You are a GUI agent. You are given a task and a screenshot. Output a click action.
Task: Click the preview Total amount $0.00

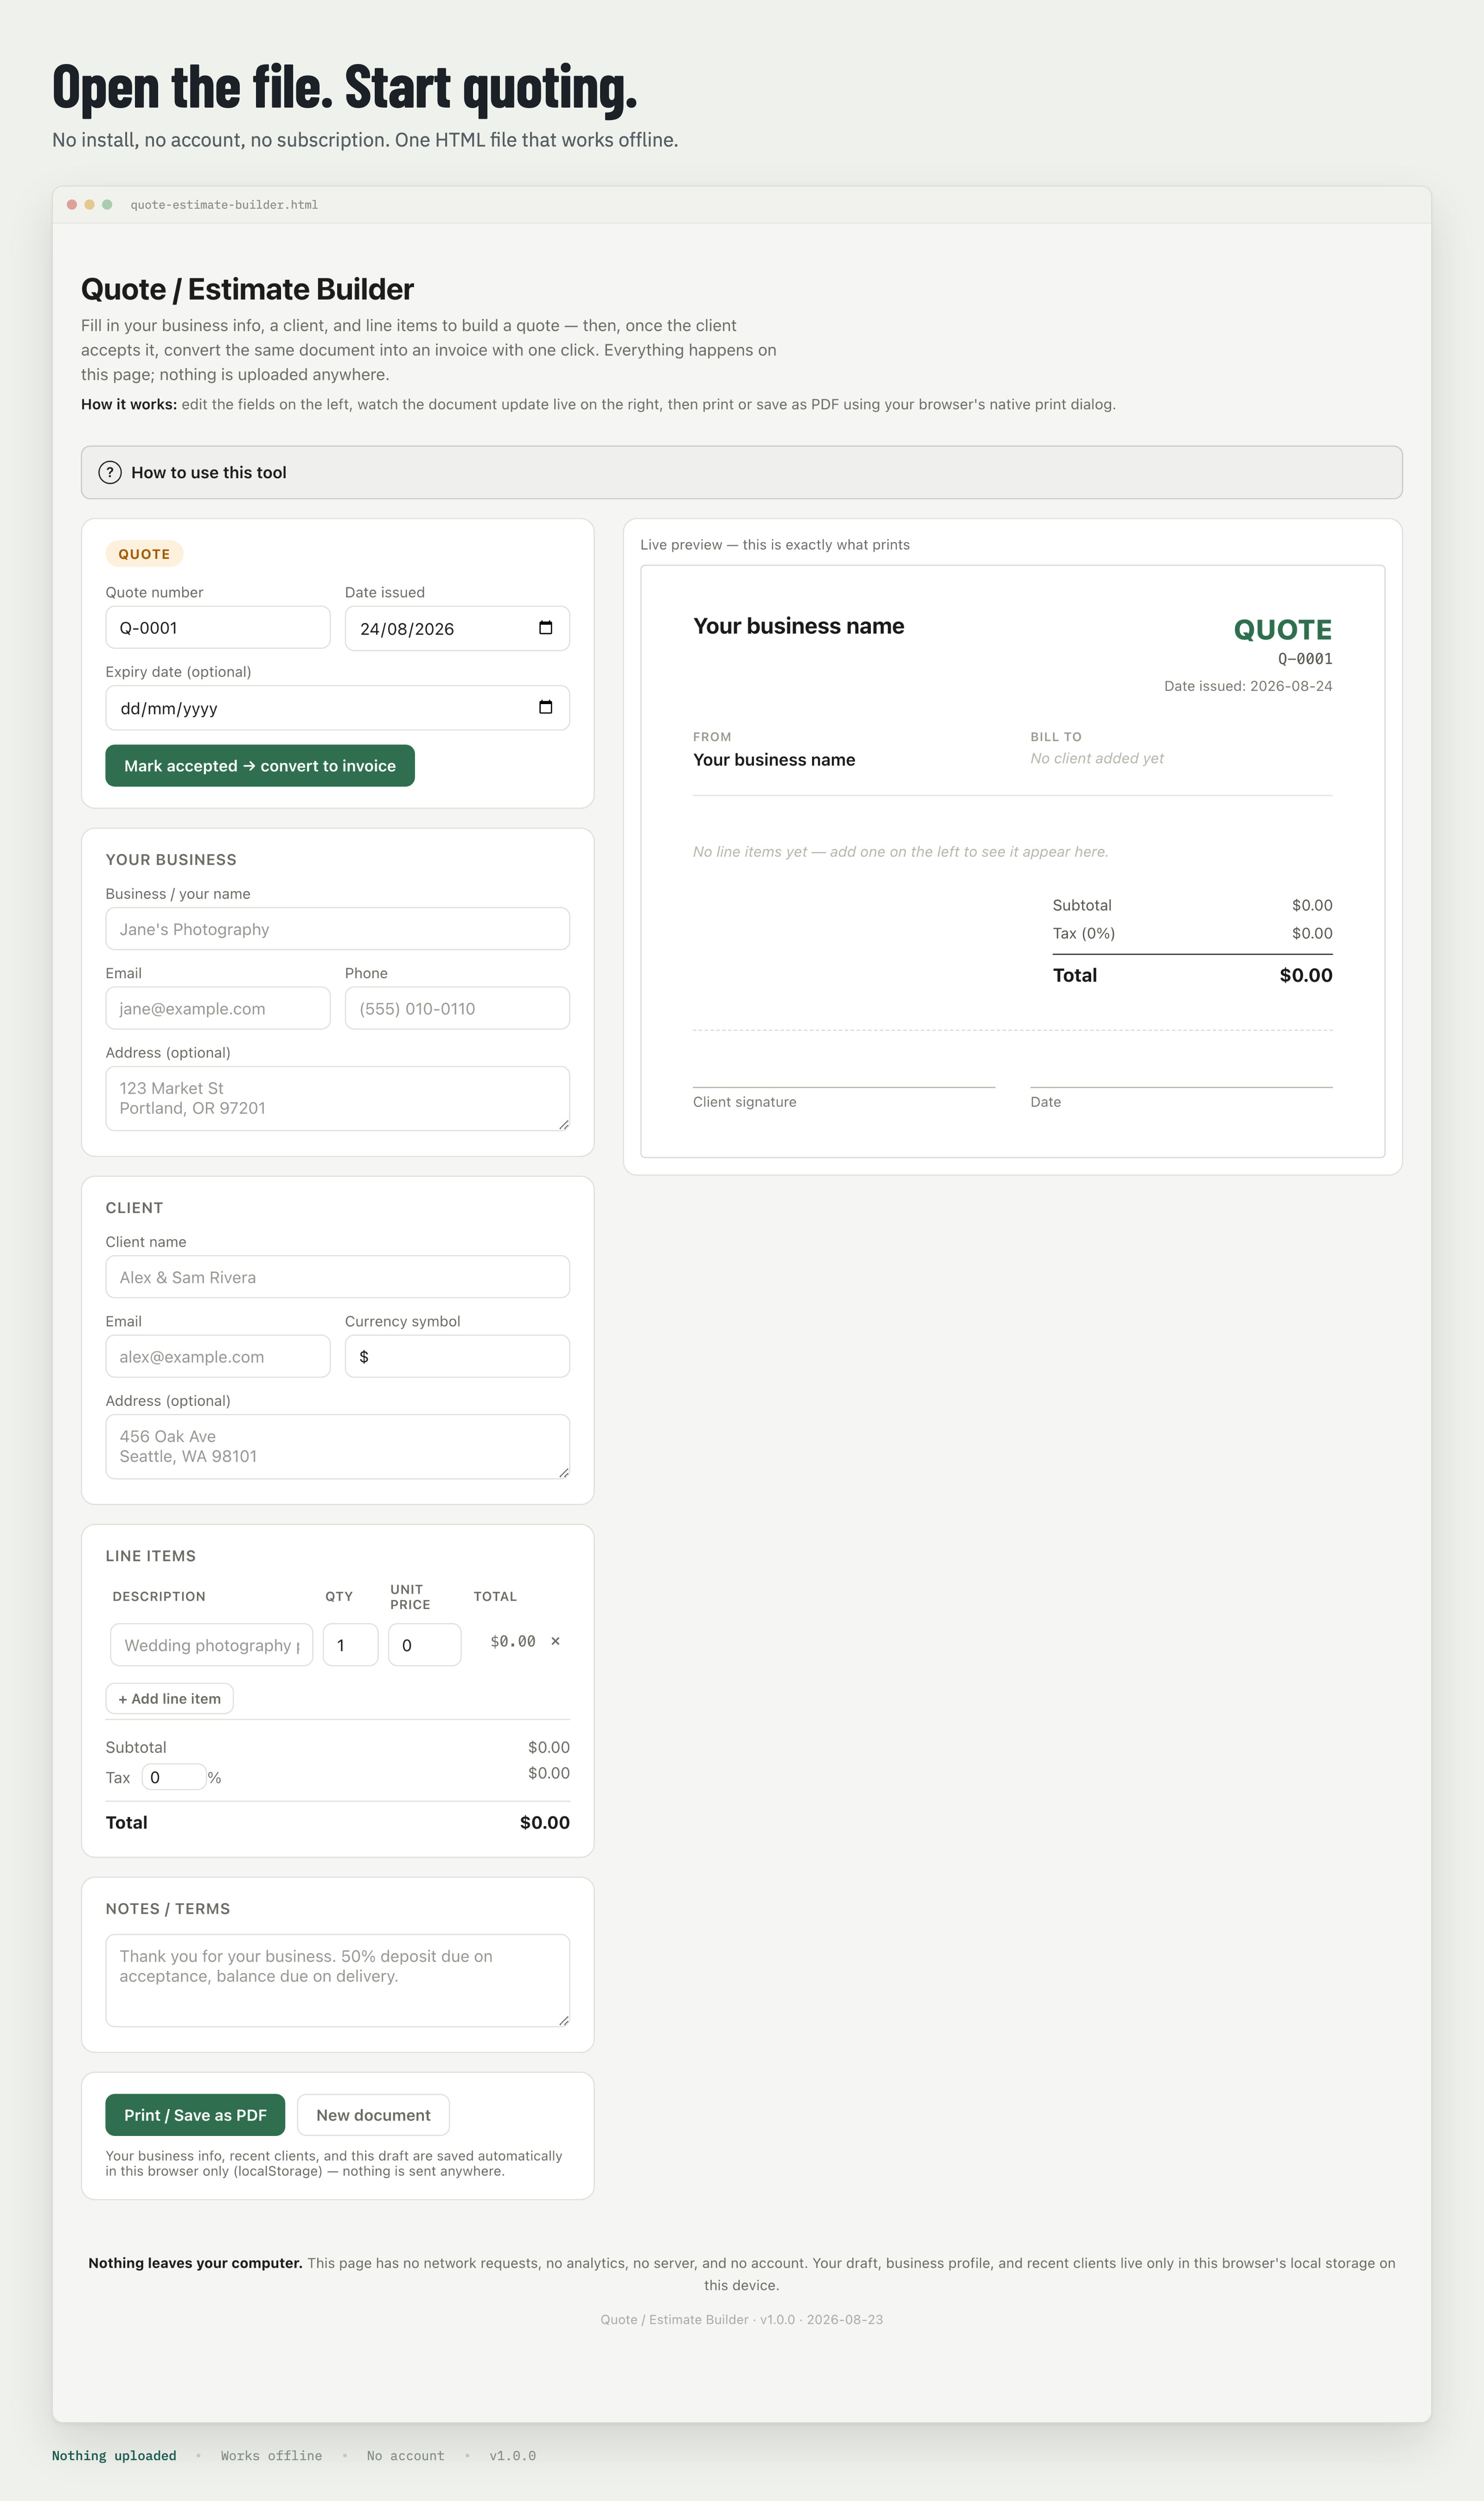[1306, 975]
